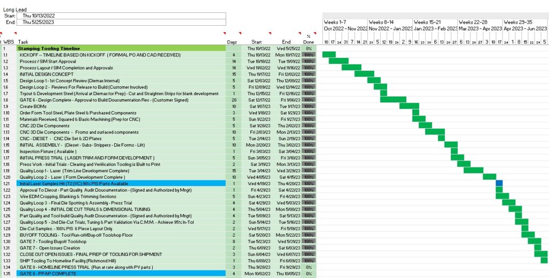Open the comment indicator above the % Done column
This screenshot has height=278, width=549.
coord(315,33)
